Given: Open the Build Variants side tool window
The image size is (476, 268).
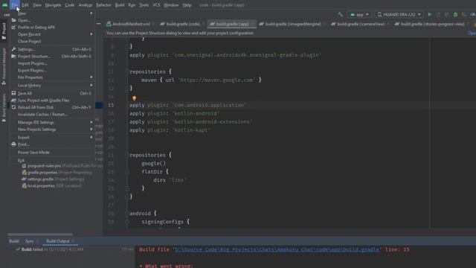Looking at the screenshot, I should (4, 108).
